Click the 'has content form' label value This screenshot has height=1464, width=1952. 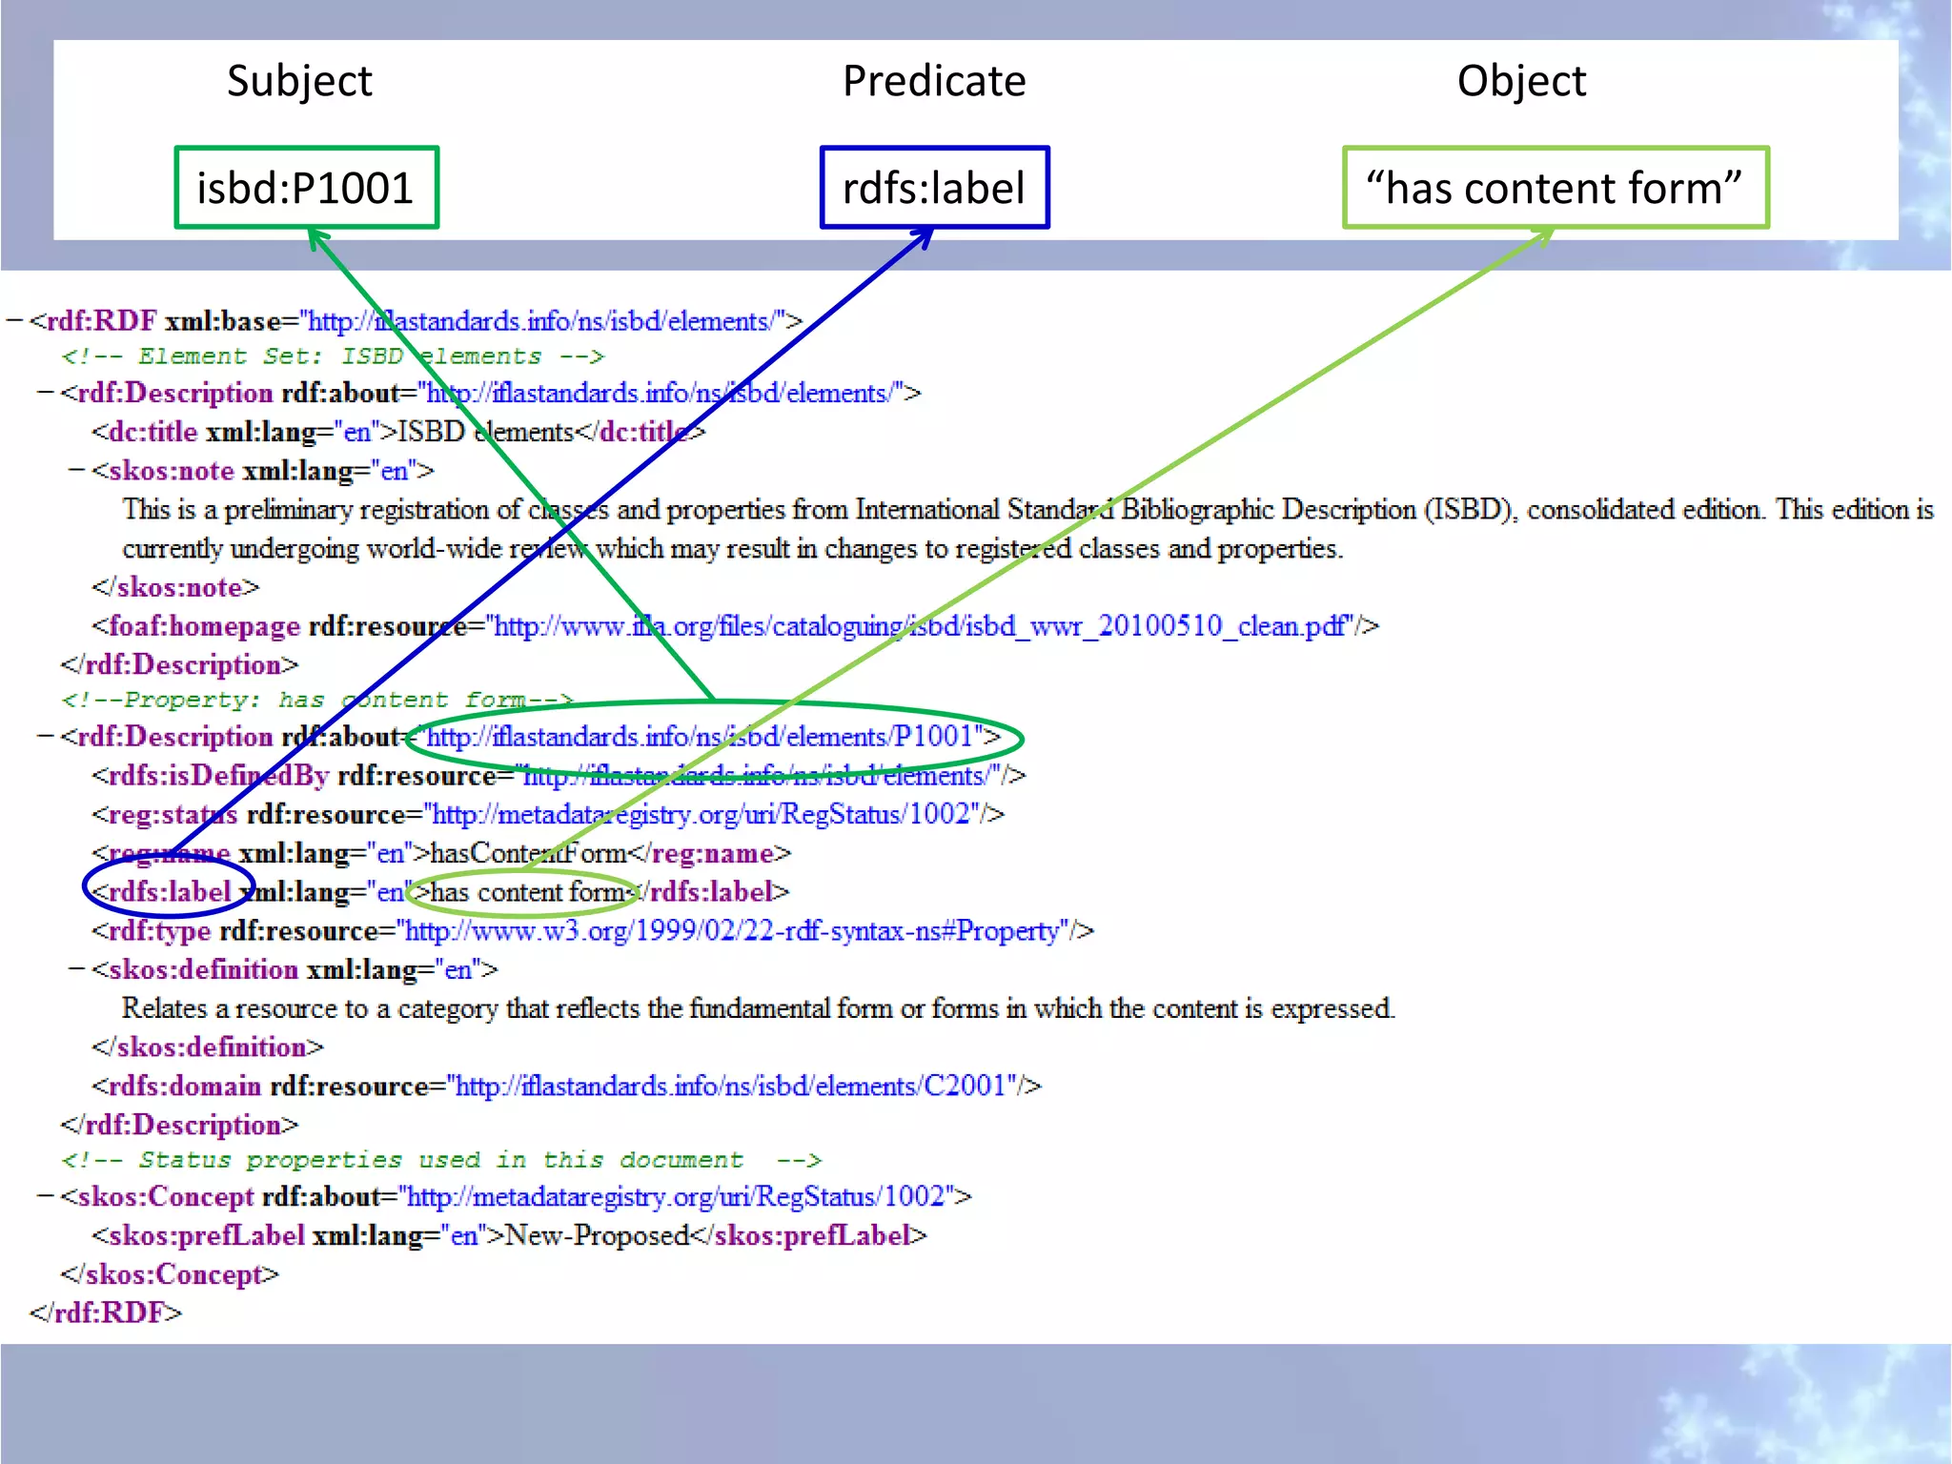pyautogui.click(x=528, y=892)
